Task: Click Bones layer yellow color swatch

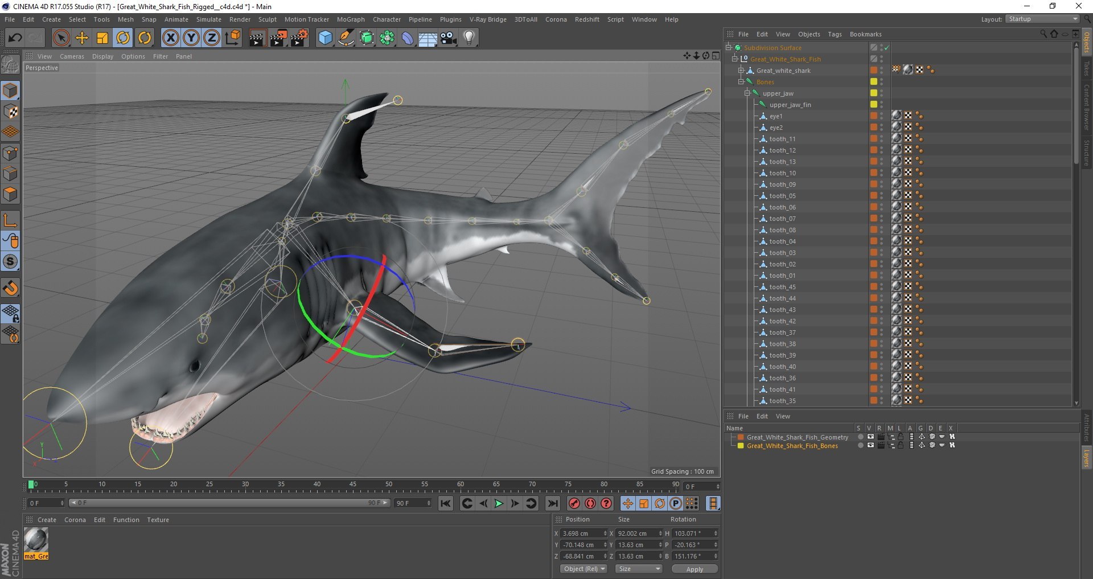Action: (741, 446)
